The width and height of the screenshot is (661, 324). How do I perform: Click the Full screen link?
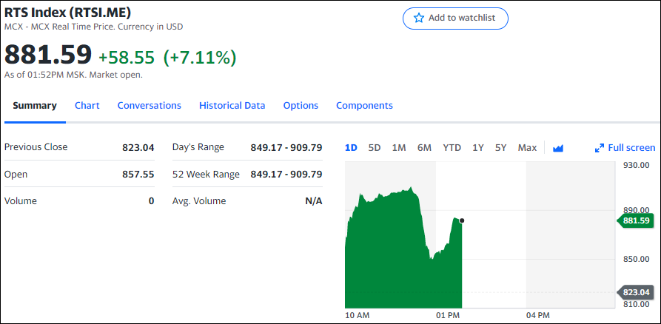tap(631, 148)
